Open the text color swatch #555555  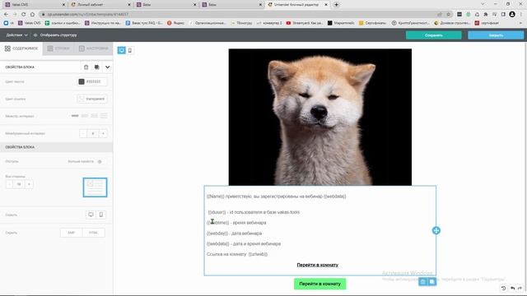[x=82, y=81]
